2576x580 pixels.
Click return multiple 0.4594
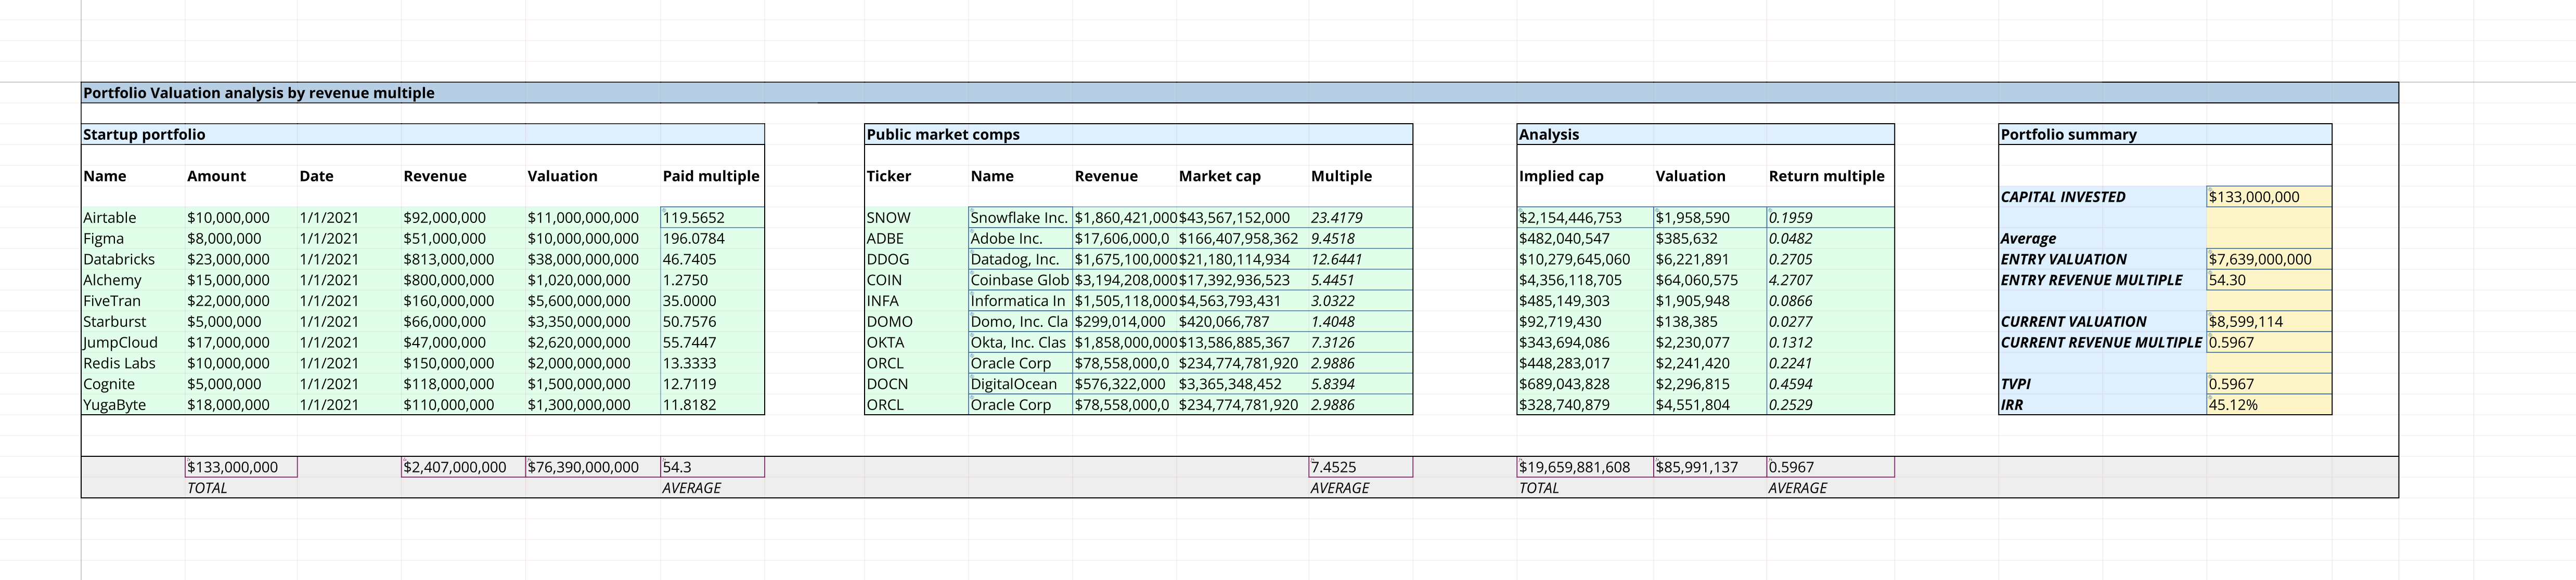[1830, 385]
